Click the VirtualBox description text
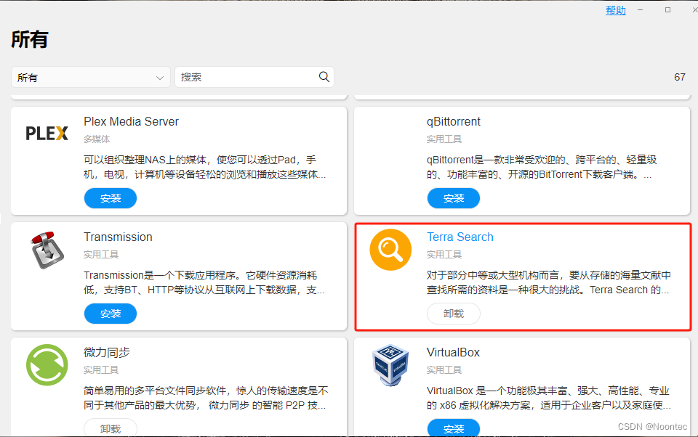Viewport: 698px width, 437px height. pyautogui.click(x=548, y=398)
